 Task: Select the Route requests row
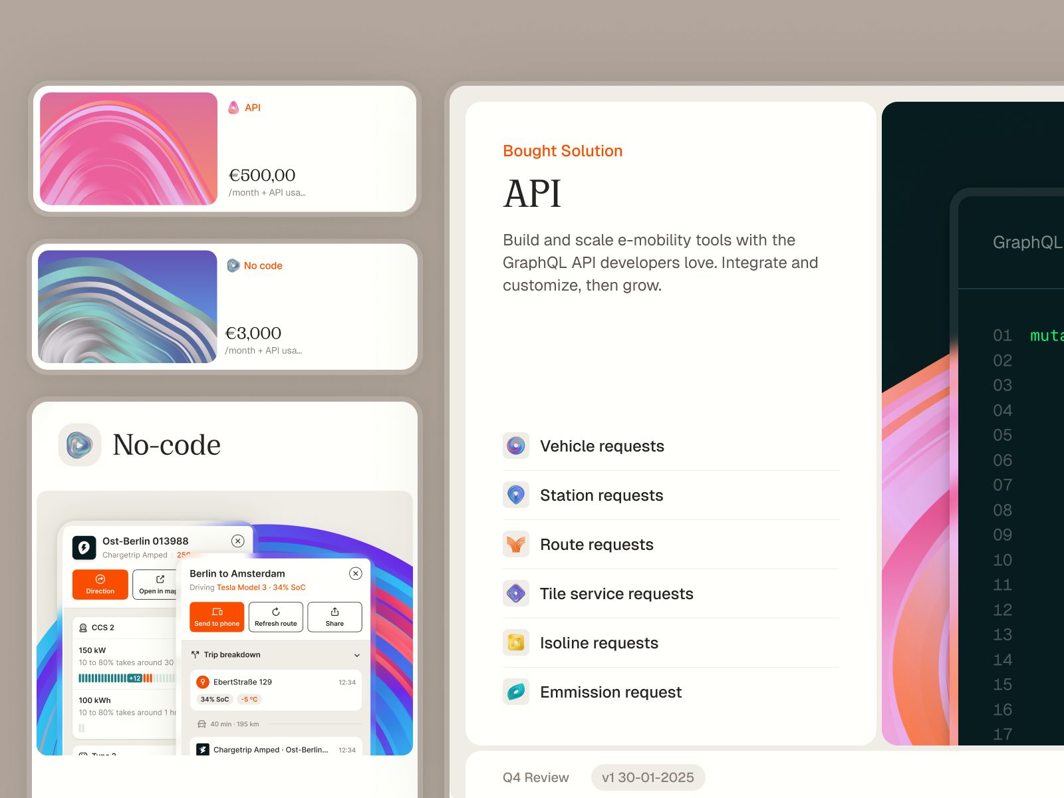tap(671, 544)
